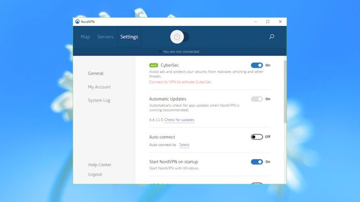Screen dimensions: 360x202
Task: Toggle the Automatic Updates switch
Action: point(256,99)
